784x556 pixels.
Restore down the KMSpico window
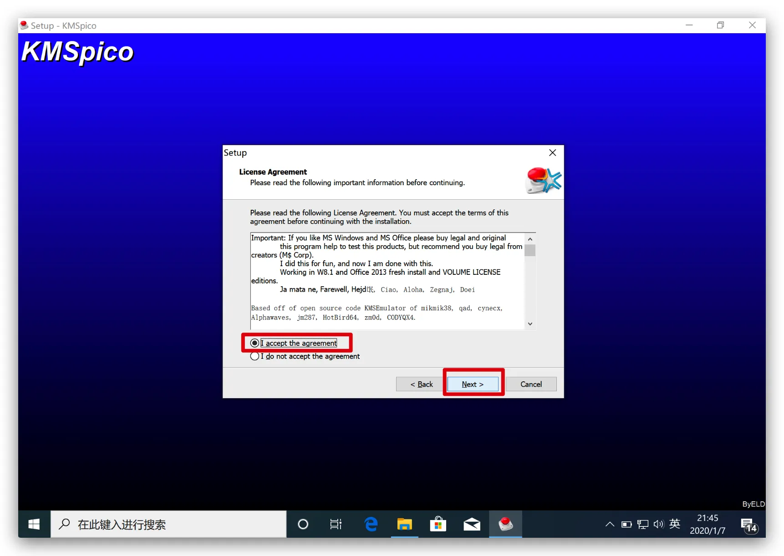click(x=720, y=25)
